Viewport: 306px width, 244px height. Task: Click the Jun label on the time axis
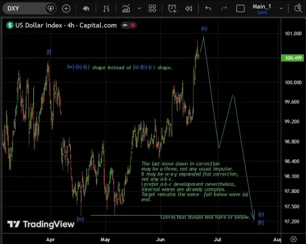[x=161, y=240]
